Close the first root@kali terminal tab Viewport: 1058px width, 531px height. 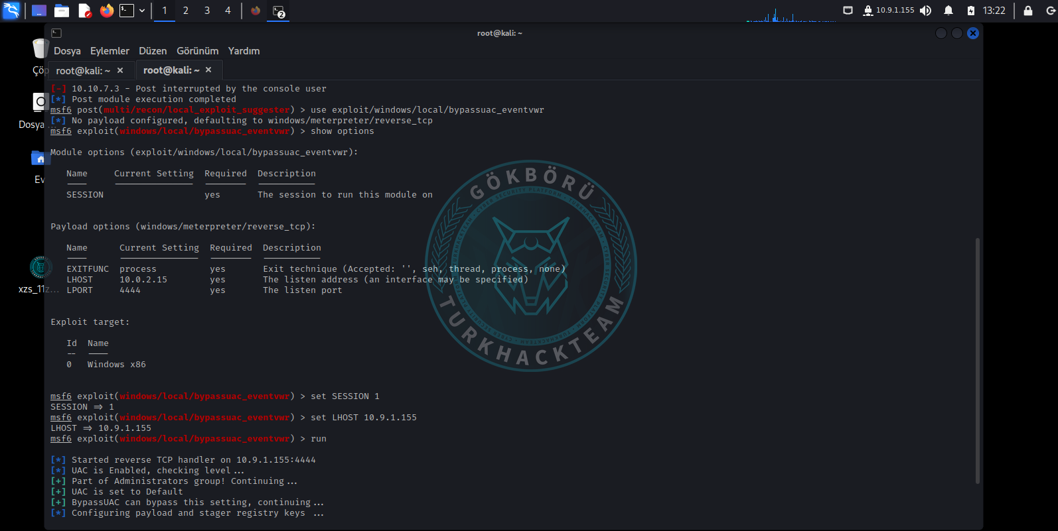pyautogui.click(x=120, y=70)
